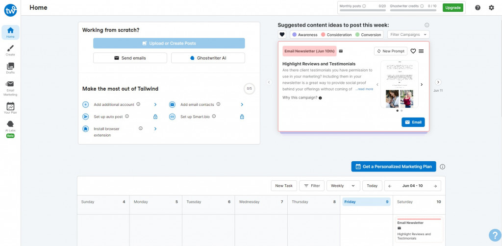Expand Install browser extension chevron

(155, 128)
